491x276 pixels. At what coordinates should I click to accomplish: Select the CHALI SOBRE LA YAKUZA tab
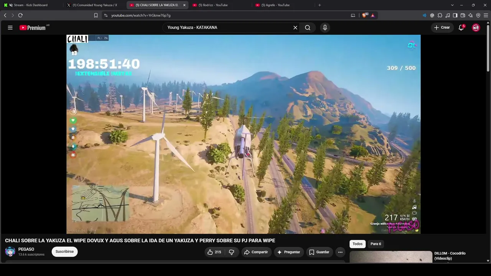pyautogui.click(x=154, y=5)
